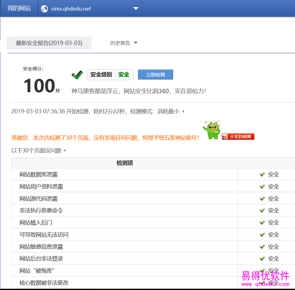Select the 网站植入后门 row

(x=153, y=223)
